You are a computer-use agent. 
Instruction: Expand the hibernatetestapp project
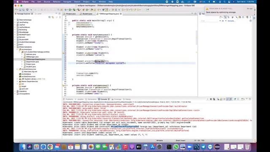tap(15, 20)
